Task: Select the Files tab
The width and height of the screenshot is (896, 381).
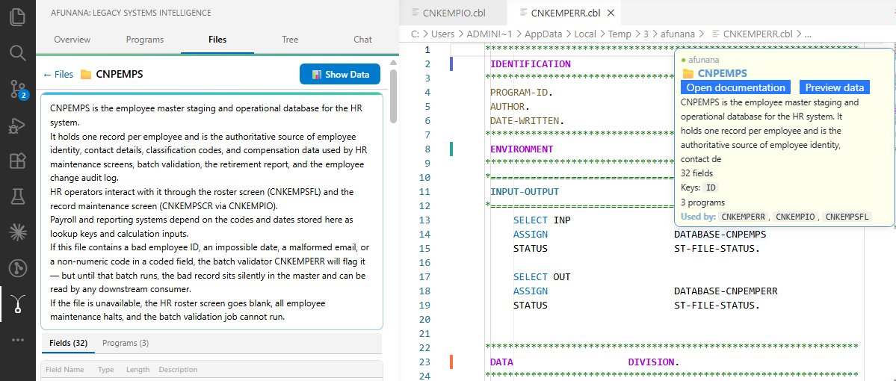Action: (217, 40)
